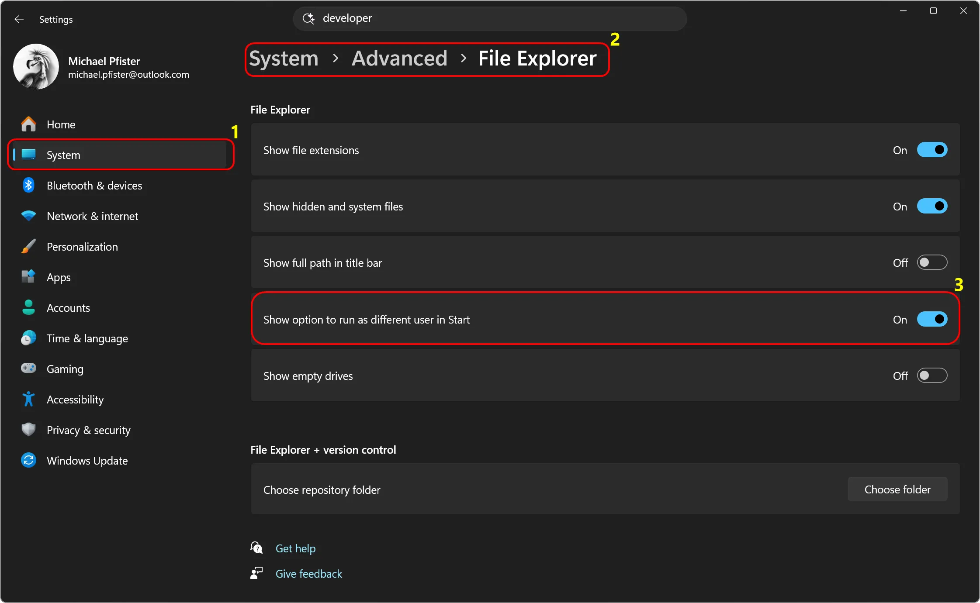Click the Windows Update sync icon
This screenshot has height=603, width=980.
29,460
